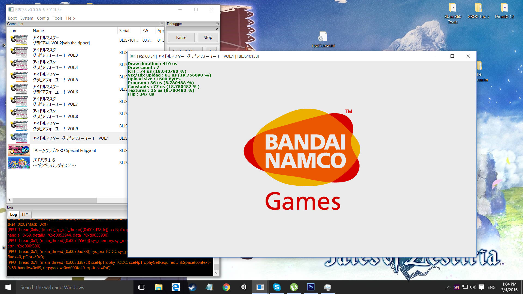This screenshot has height=294, width=523.
Task: Click the VOL.2 game icon thumbnail
Action: point(19,40)
